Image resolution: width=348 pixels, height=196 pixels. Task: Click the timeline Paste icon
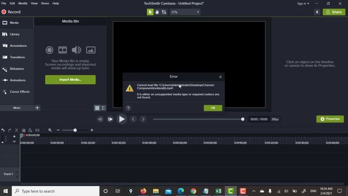point(30,130)
